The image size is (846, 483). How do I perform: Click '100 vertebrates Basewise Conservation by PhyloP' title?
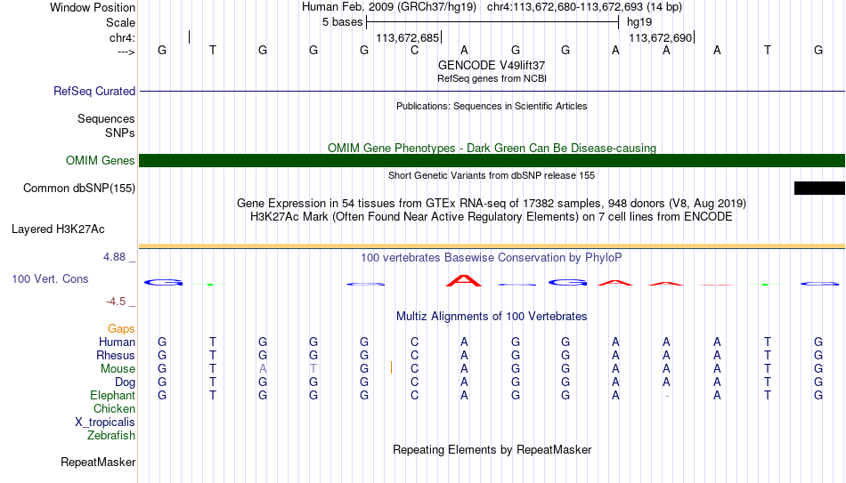pyautogui.click(x=492, y=258)
